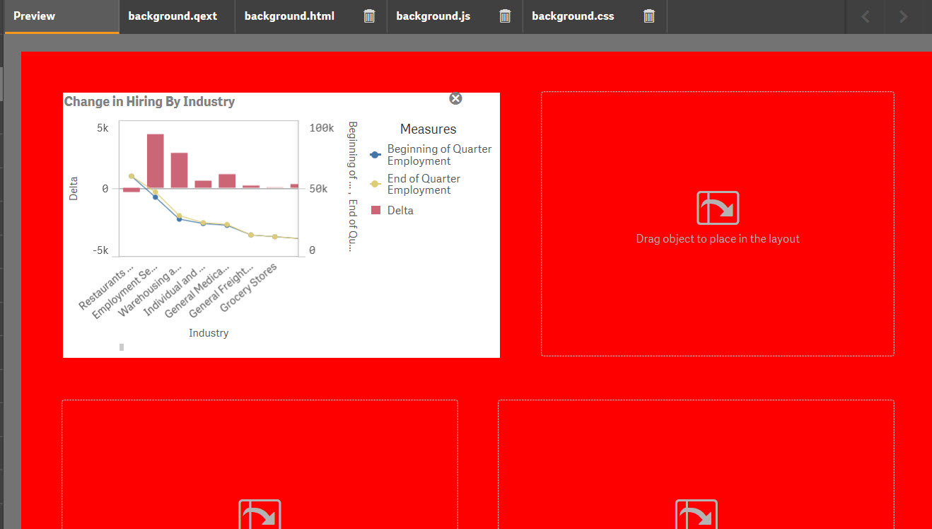Screen dimensions: 932x529
Task: Switch to the Preview tab
Action: coord(62,16)
